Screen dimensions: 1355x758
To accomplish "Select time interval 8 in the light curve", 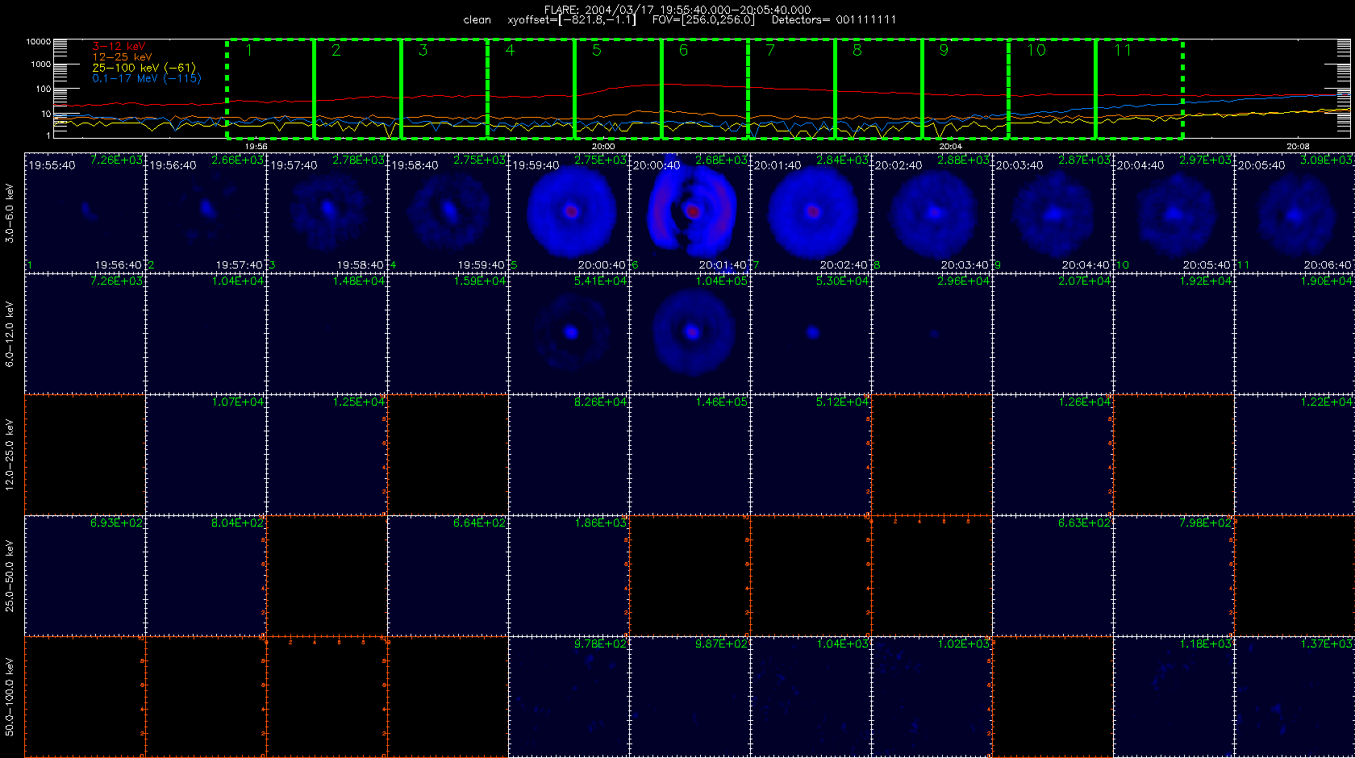I will [878, 89].
